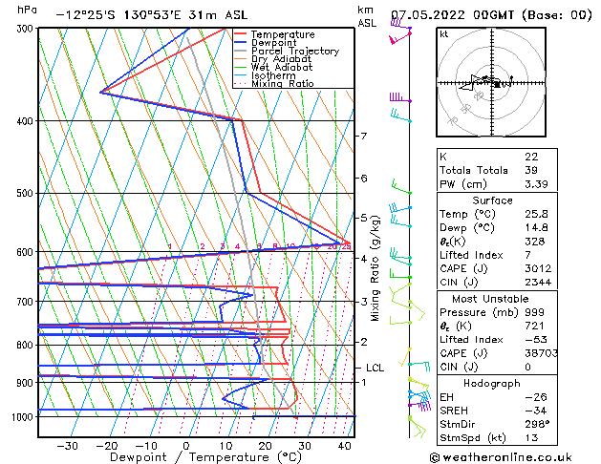Click the K index value 22
601x464 pixels.
[x=531, y=157]
